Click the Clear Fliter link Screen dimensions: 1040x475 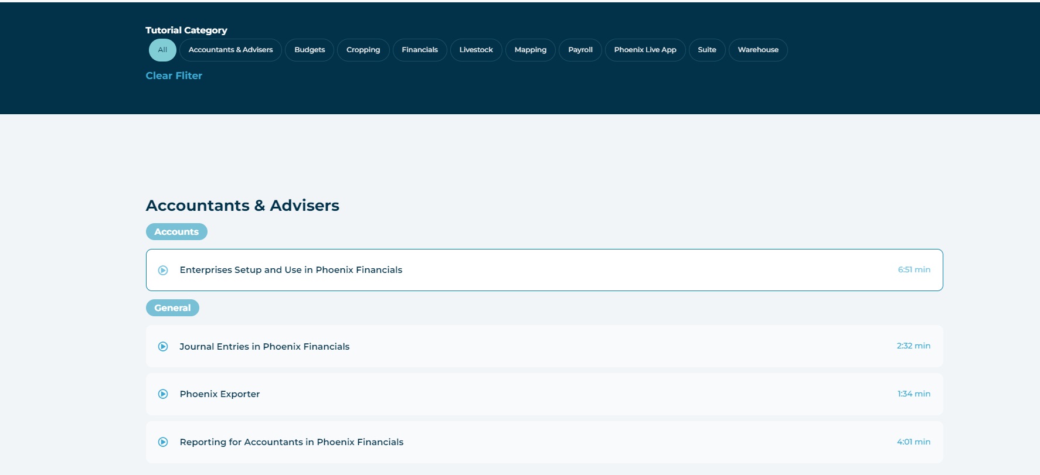tap(174, 76)
